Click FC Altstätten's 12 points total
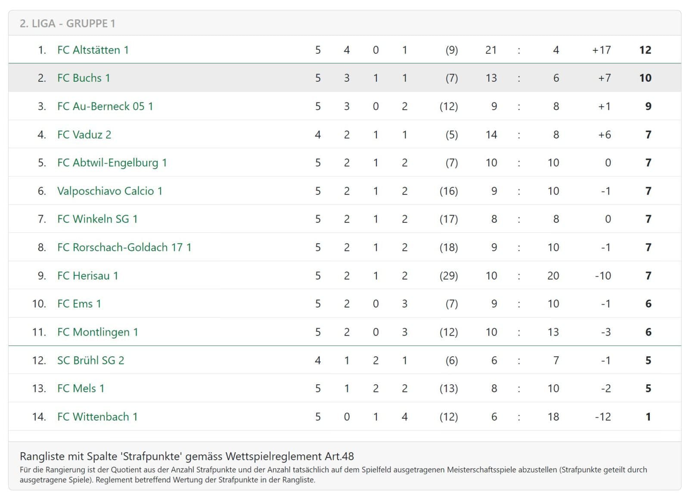The height and width of the screenshot is (500, 689). pyautogui.click(x=645, y=50)
